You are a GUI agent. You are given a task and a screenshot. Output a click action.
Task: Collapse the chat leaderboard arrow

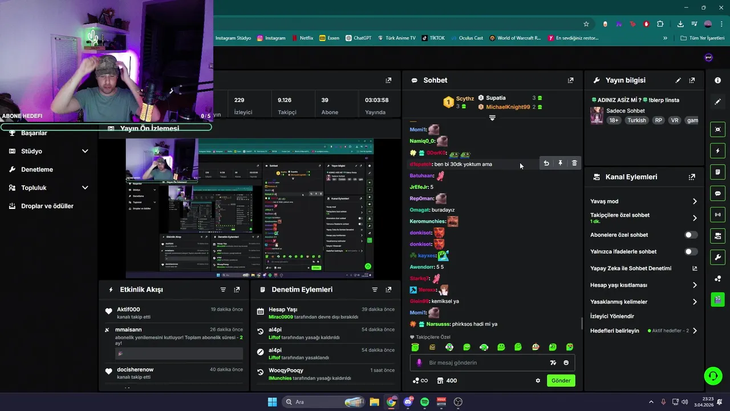coord(492,118)
